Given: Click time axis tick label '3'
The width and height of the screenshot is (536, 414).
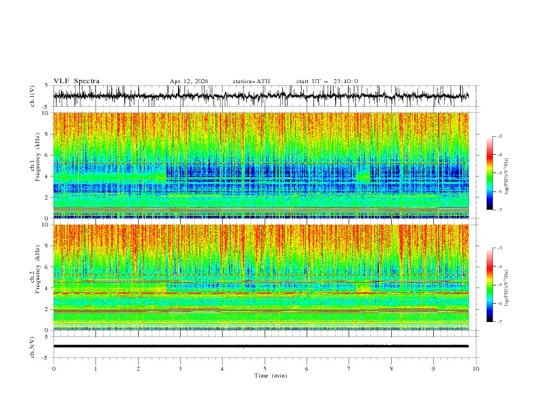Looking at the screenshot, I should click(180, 369).
